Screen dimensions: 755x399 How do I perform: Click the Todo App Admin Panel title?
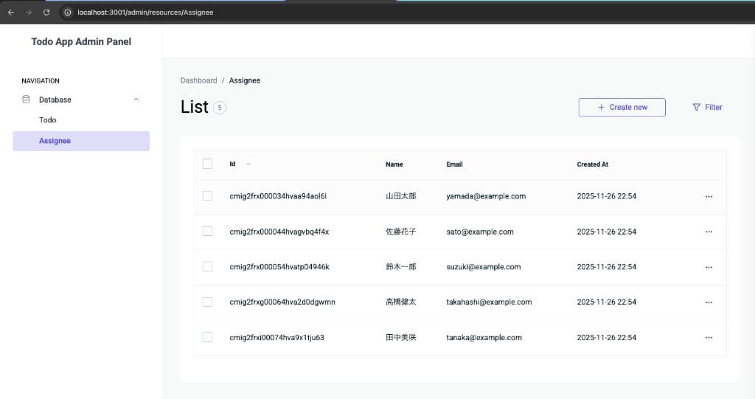81,41
